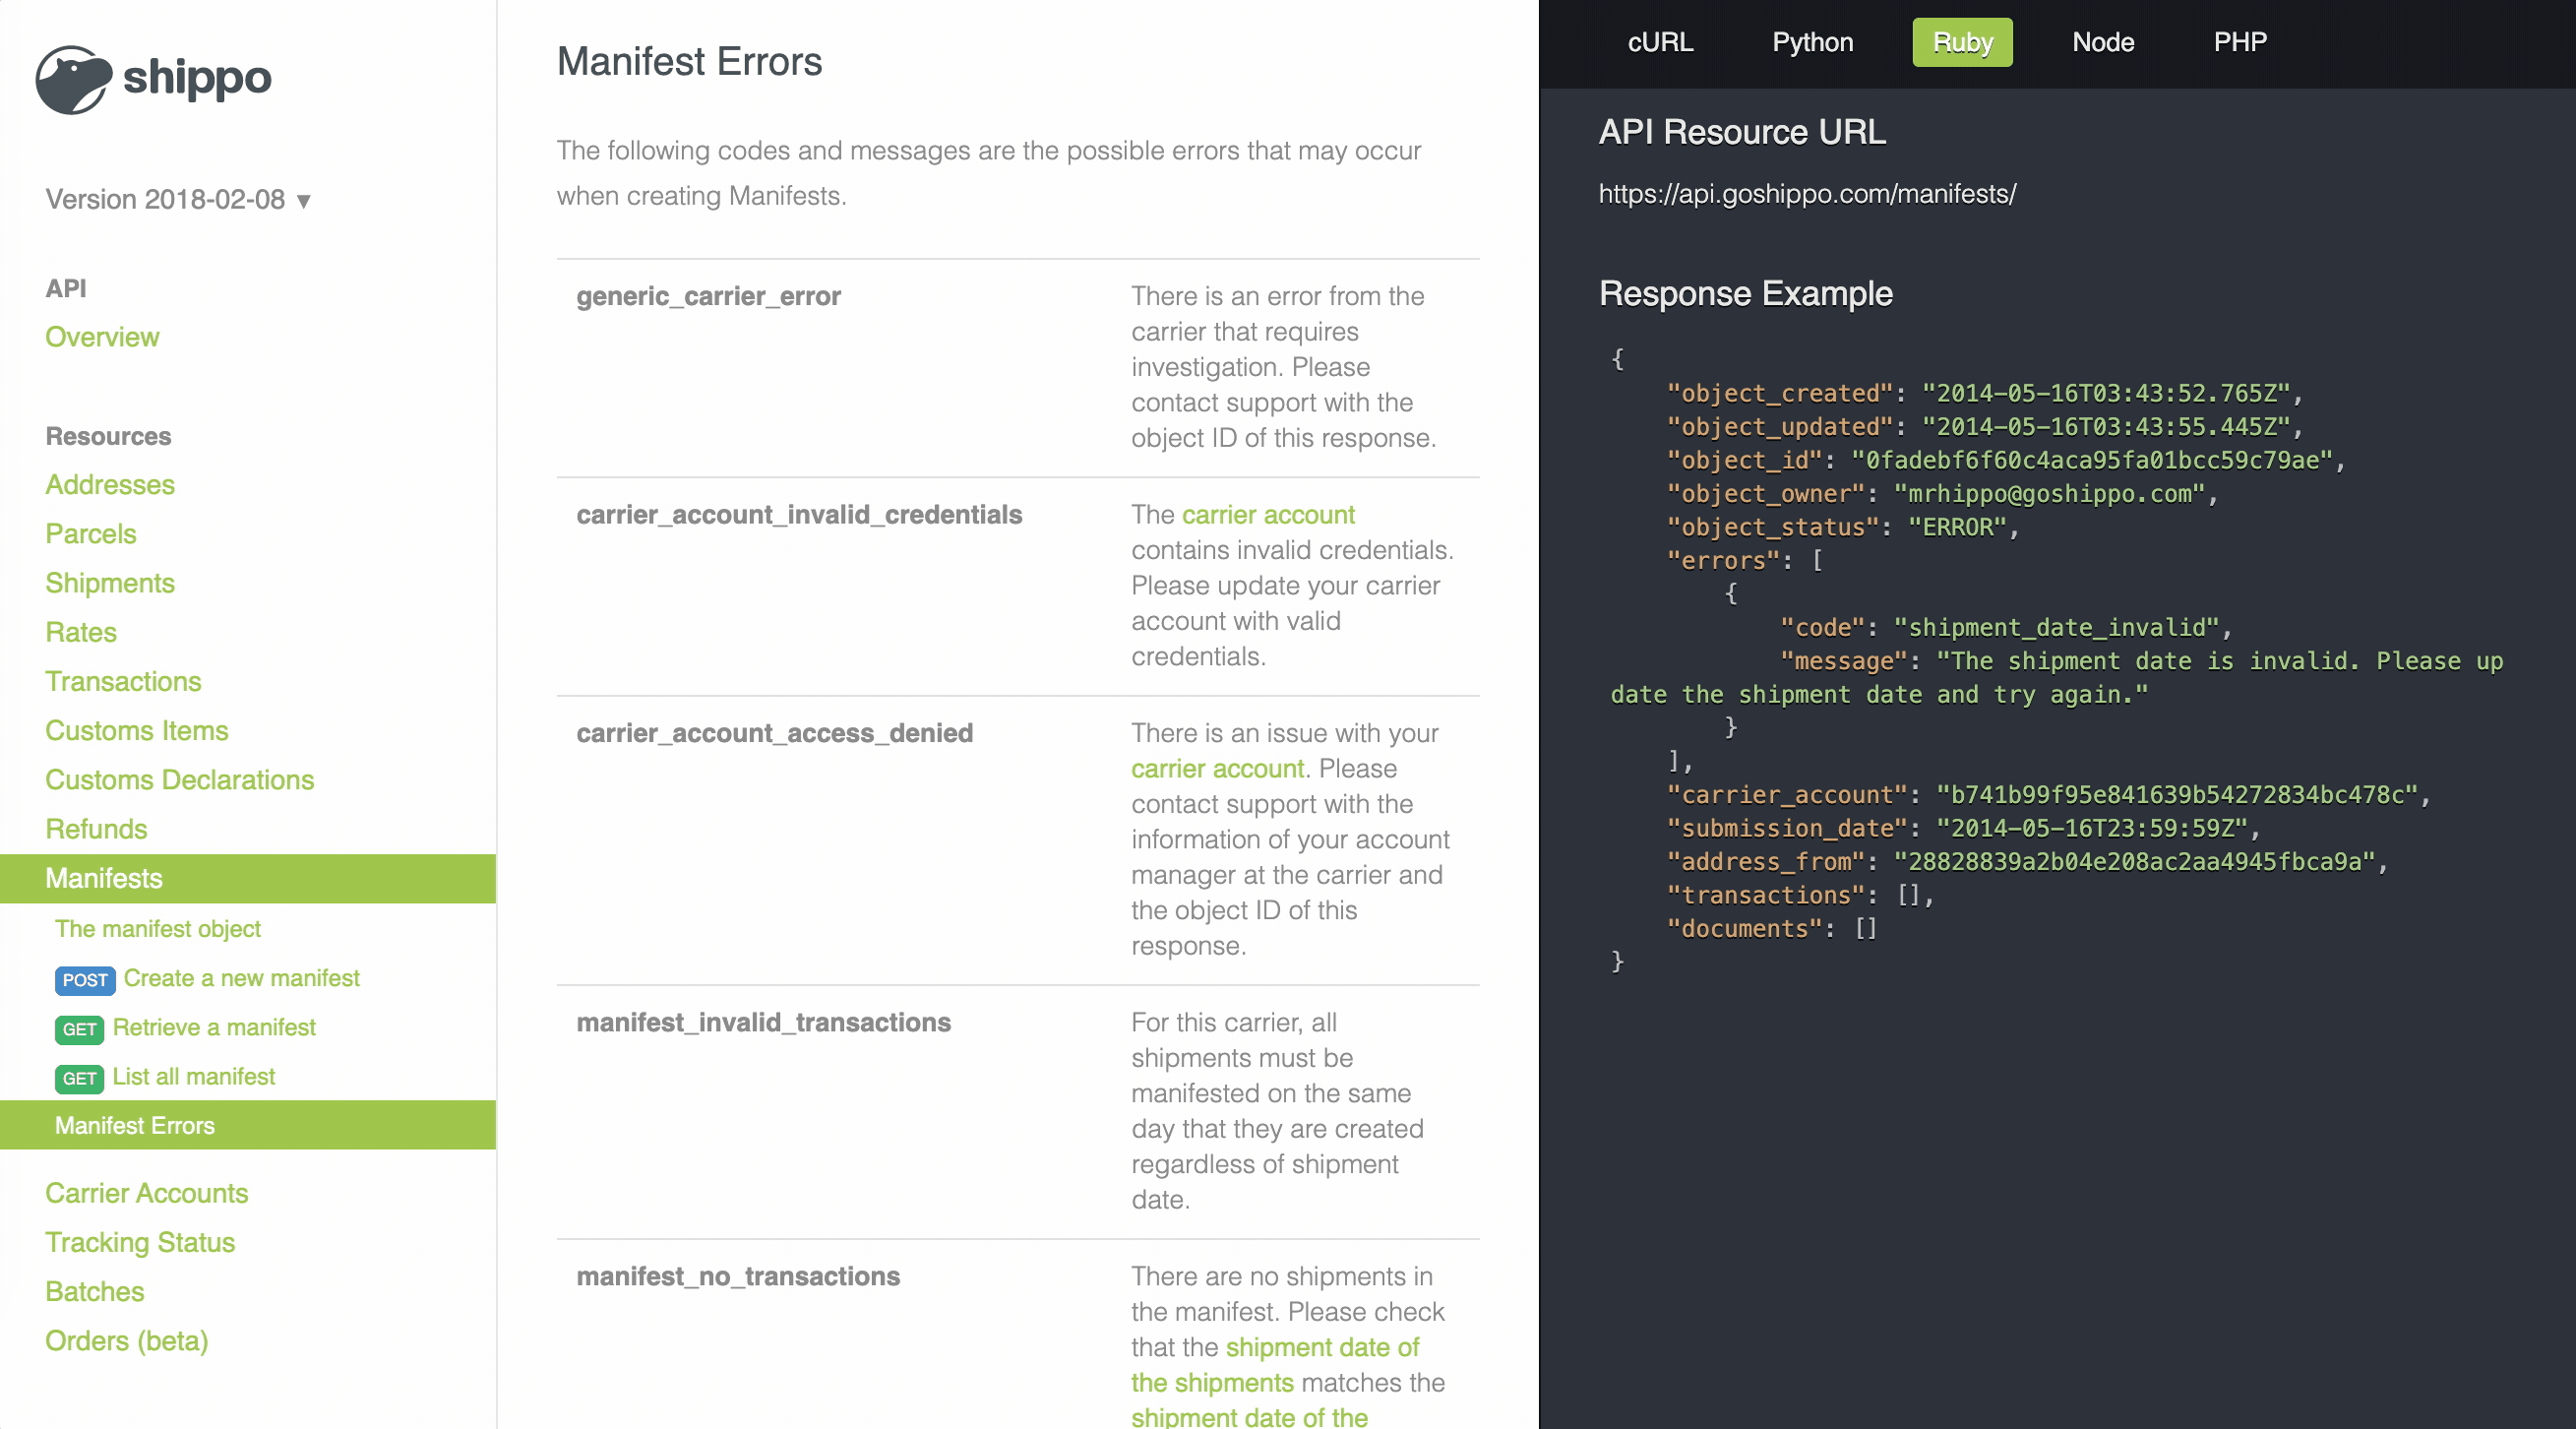Click the carrier_account value in JSON
Screen dimensions: 2576x1429
(2176, 795)
